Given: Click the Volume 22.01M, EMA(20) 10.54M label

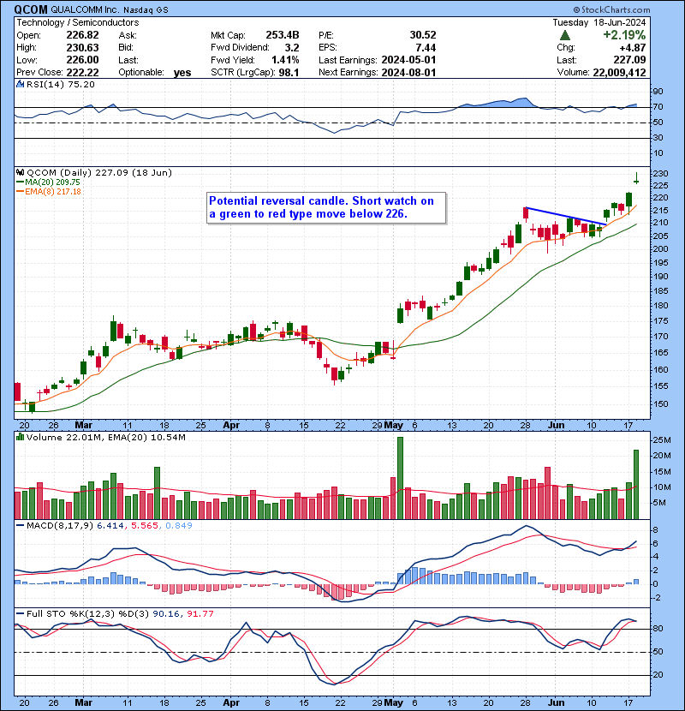Looking at the screenshot, I should (105, 438).
